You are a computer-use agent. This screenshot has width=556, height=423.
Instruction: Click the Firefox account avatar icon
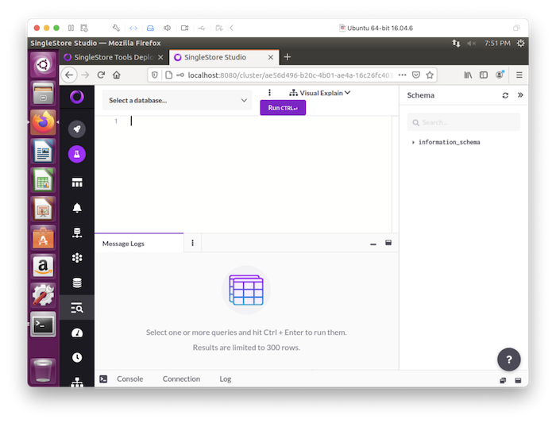pos(500,75)
